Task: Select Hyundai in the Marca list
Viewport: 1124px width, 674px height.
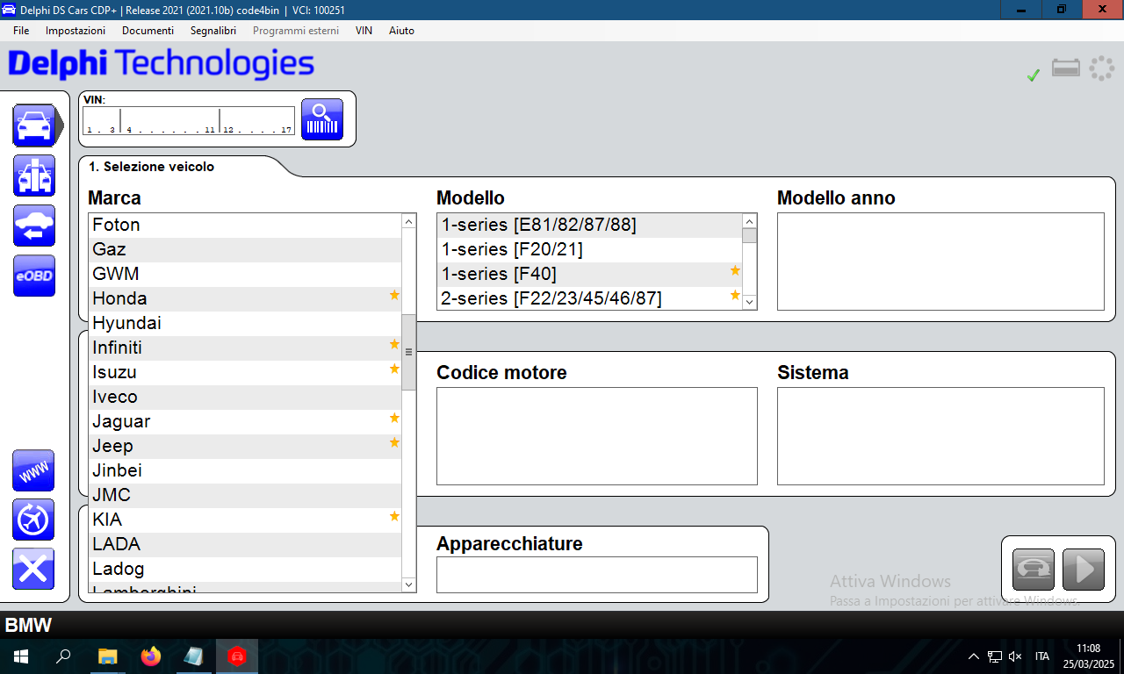Action: (x=245, y=324)
